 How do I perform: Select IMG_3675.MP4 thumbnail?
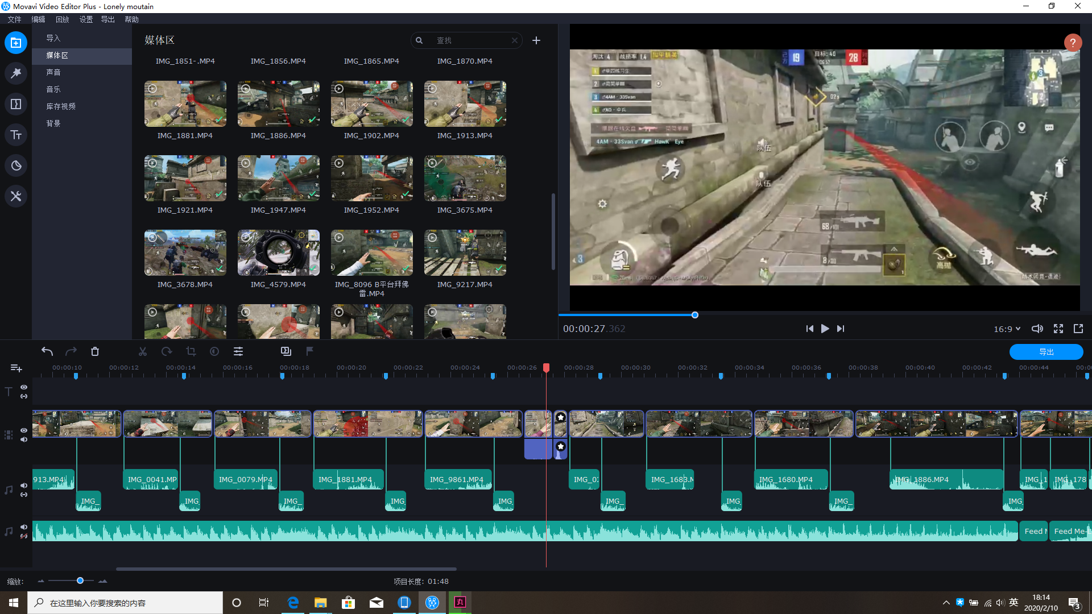465,178
